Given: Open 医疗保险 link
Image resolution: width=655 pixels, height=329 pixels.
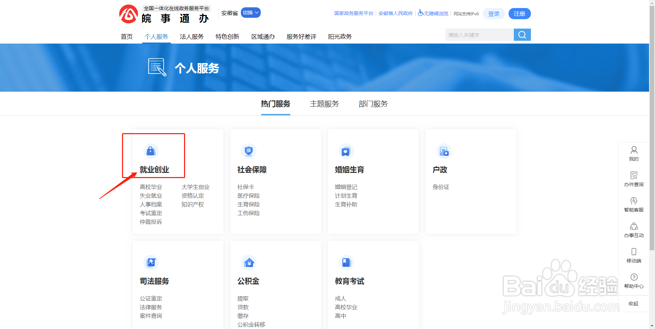Looking at the screenshot, I should pos(249,196).
